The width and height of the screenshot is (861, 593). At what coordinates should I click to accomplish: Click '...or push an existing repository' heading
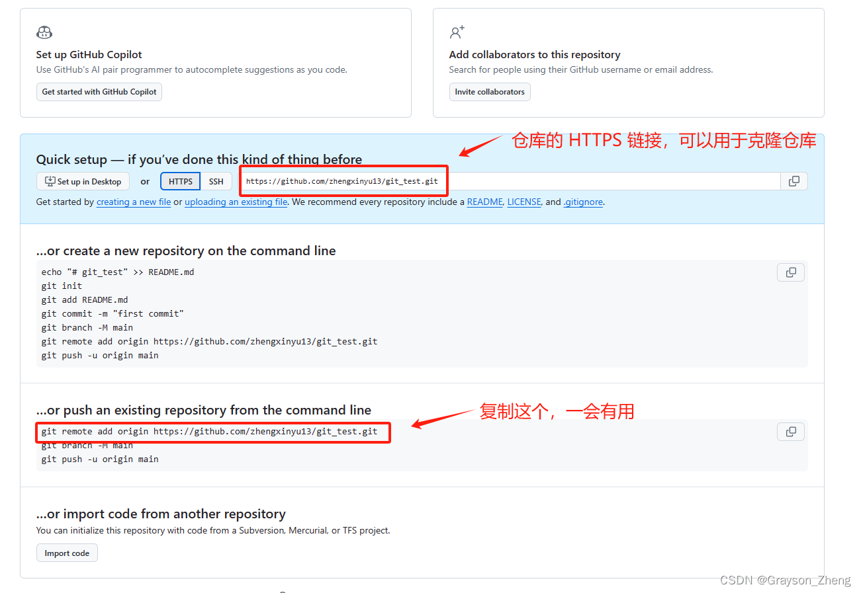coord(204,410)
